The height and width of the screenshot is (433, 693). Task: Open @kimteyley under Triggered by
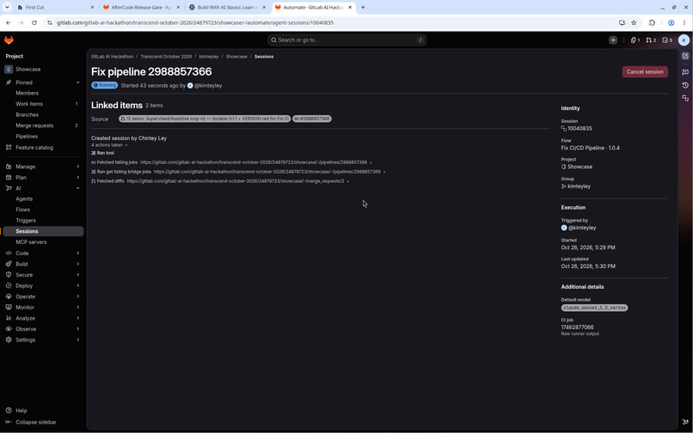pos(582,228)
